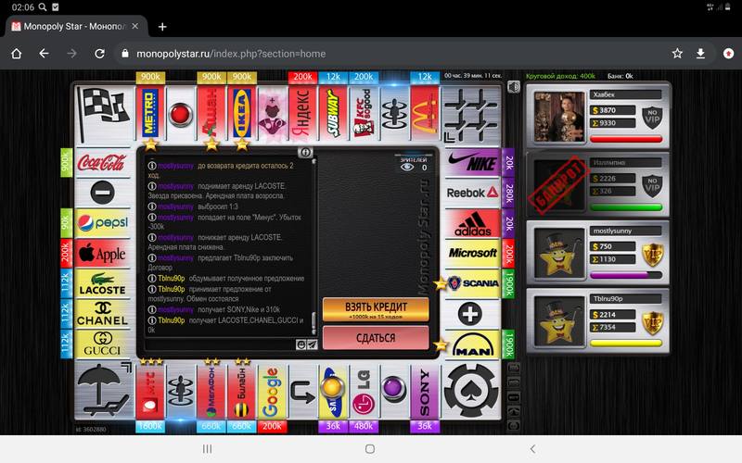This screenshot has width=742, height=463.
Task: Click Tblnu90p's yellow timer bar
Action: (x=625, y=343)
